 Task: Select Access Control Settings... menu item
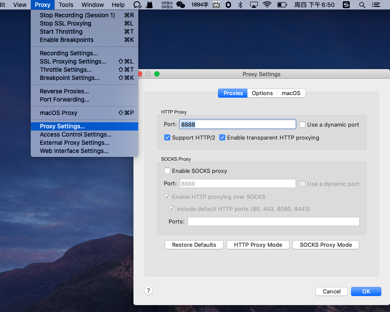(x=75, y=134)
